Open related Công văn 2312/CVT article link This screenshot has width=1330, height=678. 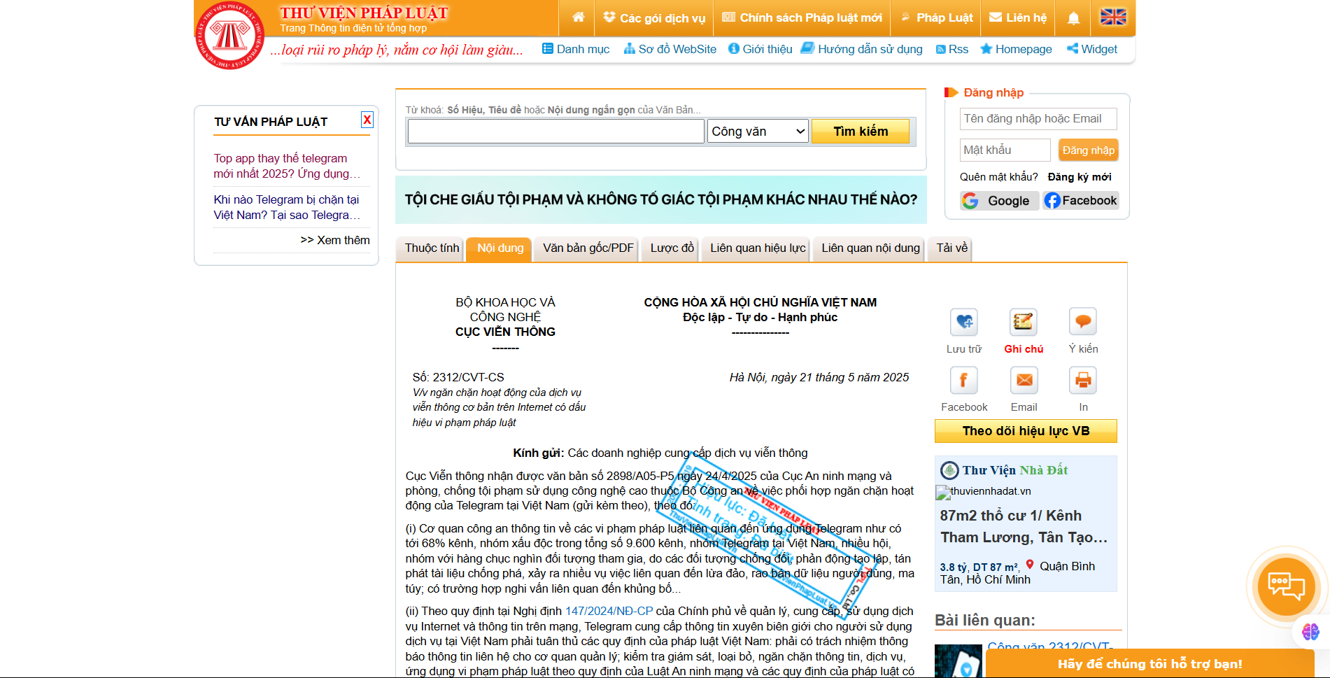pos(1049,646)
